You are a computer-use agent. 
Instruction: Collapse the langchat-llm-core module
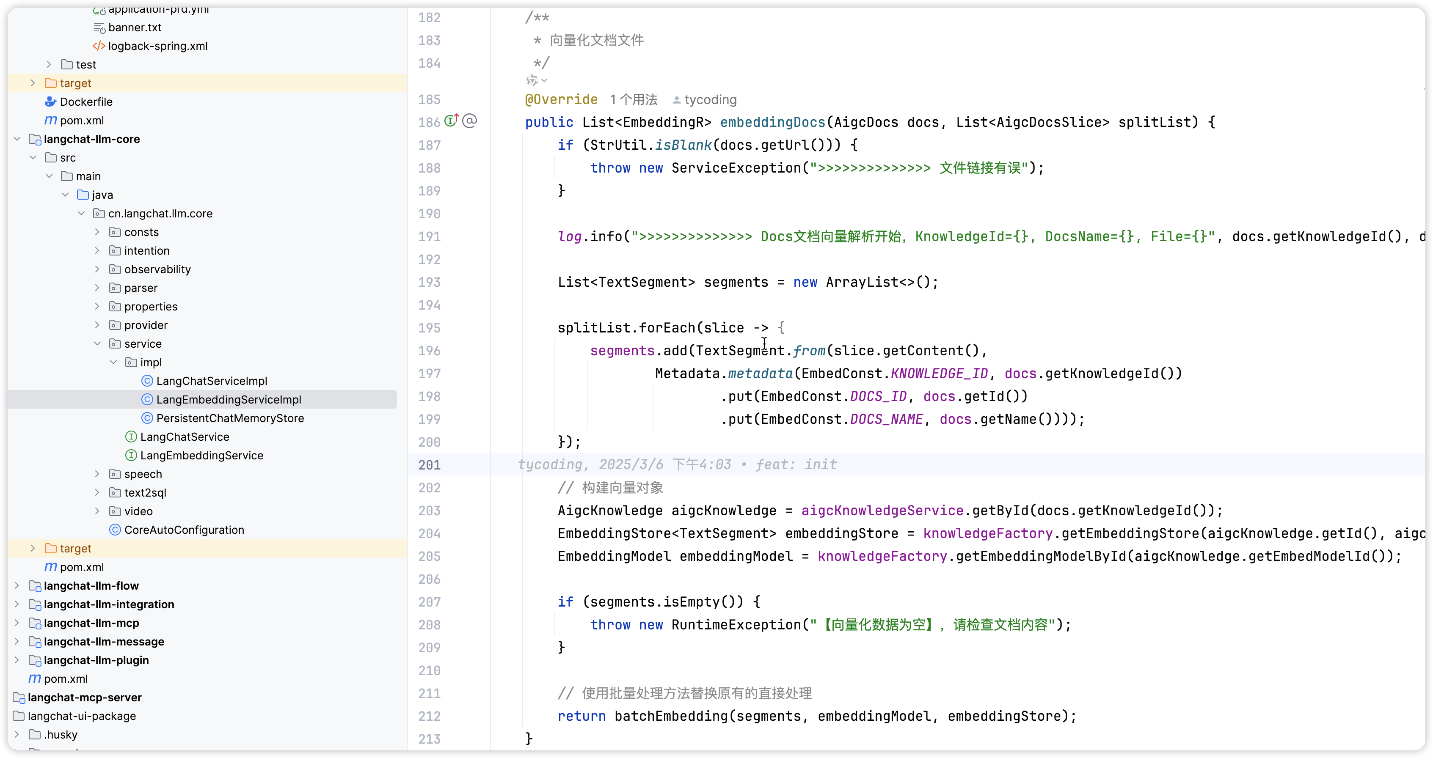(x=17, y=139)
